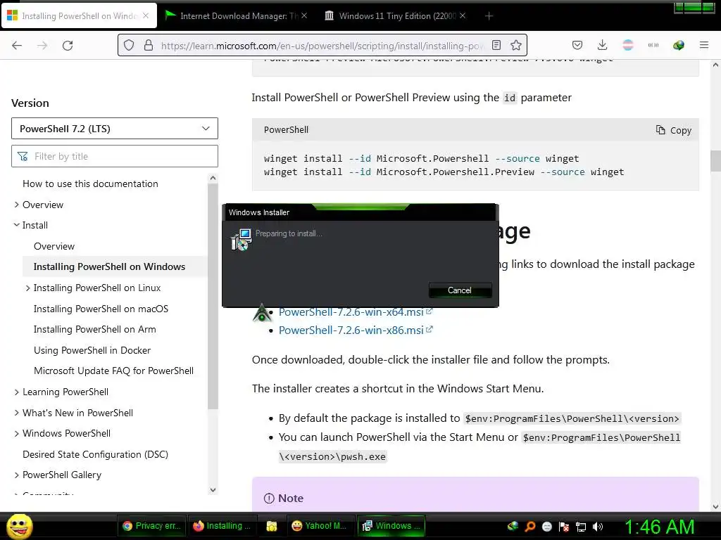Click the IDM globe icon in system tray
Screen dimensions: 721x540
tap(513, 526)
